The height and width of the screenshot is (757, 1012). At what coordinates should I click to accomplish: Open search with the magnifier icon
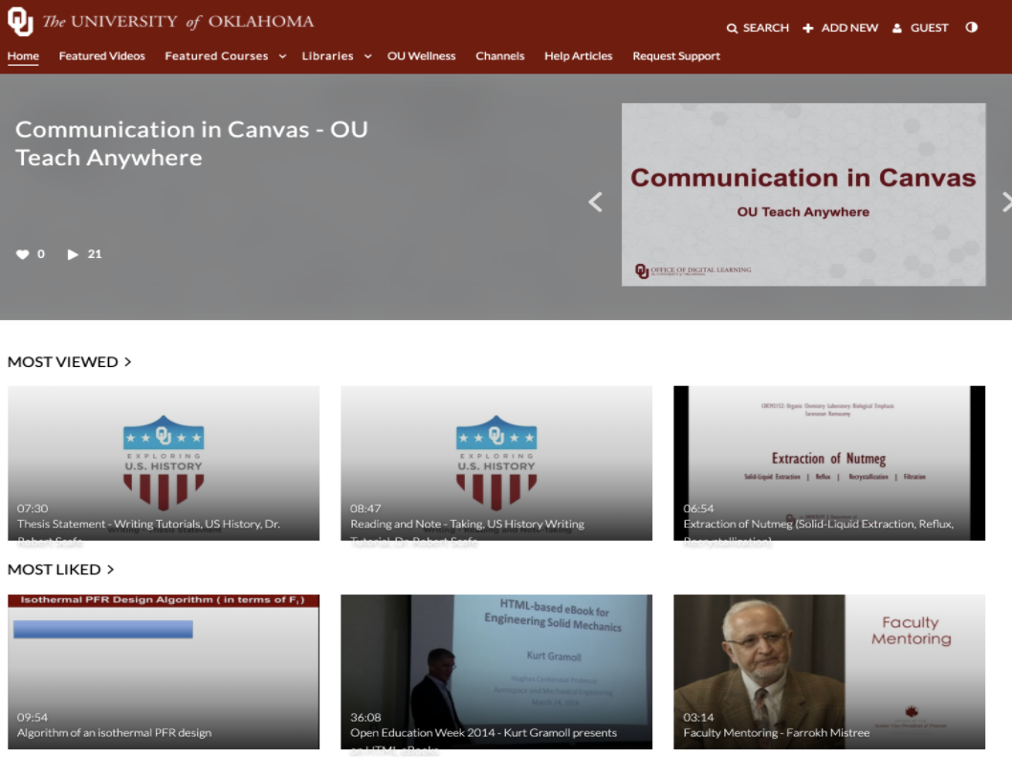733,29
